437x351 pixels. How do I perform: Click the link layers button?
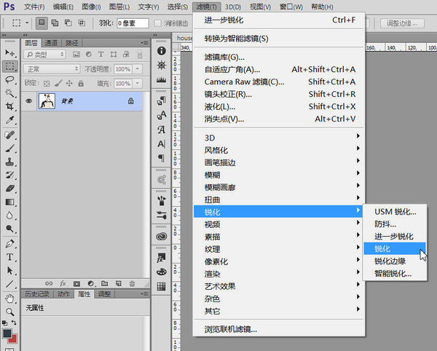point(49,283)
